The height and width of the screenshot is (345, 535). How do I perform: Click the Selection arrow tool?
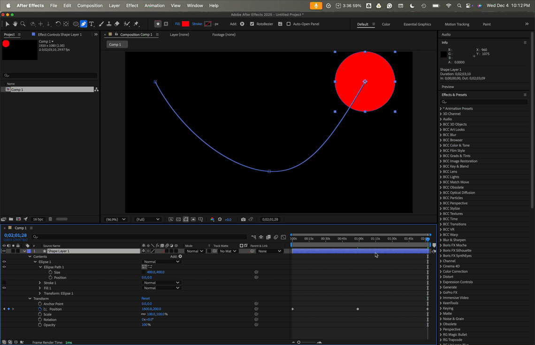tap(7, 24)
